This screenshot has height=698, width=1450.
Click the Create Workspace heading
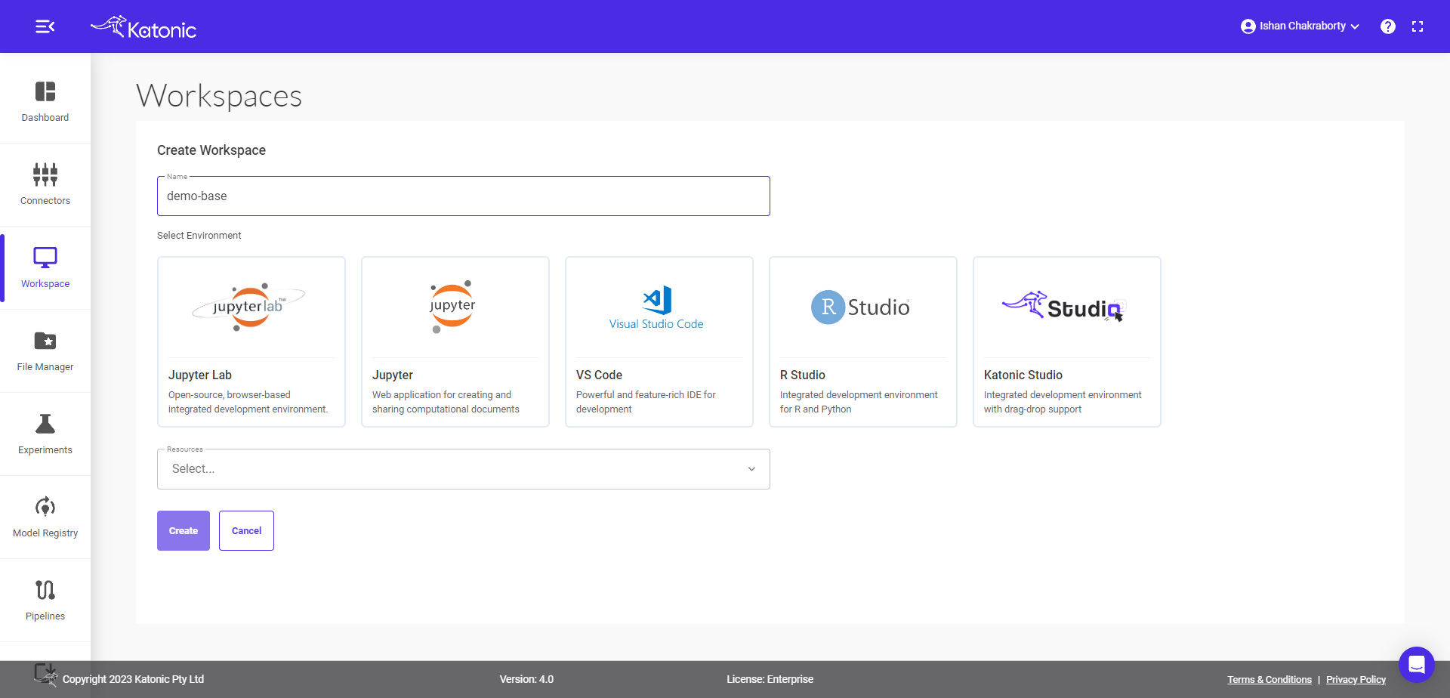point(211,150)
